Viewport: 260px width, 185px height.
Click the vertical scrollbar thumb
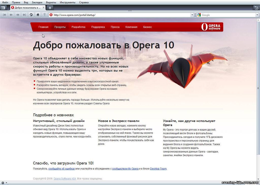point(258,88)
